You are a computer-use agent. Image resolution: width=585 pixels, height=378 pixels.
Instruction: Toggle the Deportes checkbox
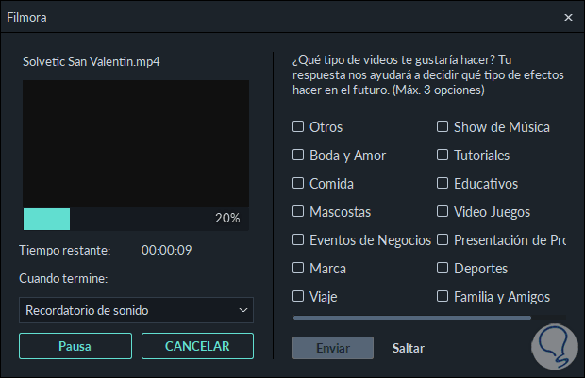click(443, 269)
